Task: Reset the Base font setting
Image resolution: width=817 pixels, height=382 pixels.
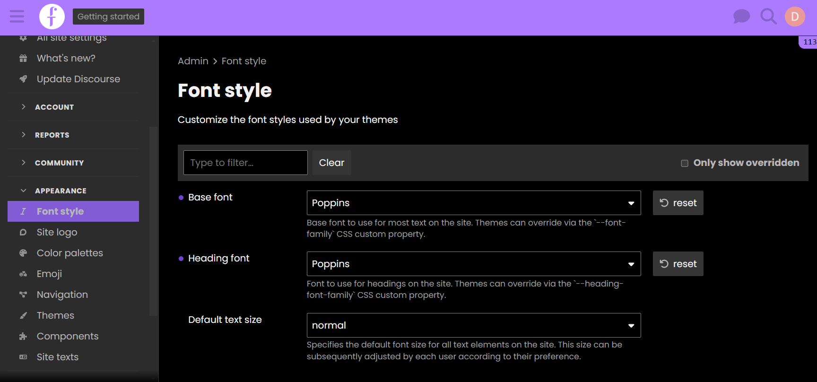Action: 678,203
